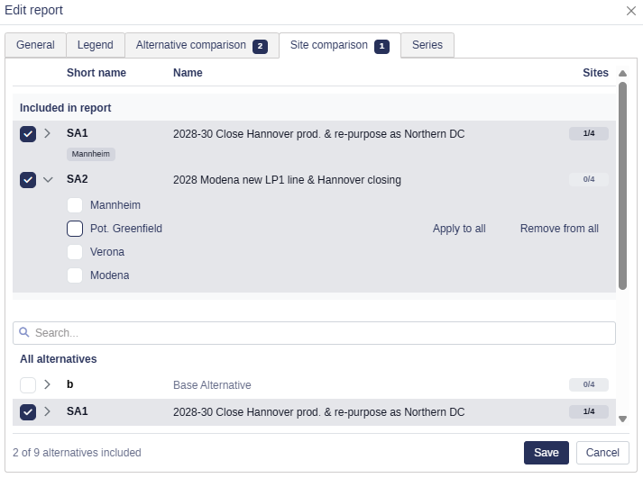Click Remove from all link
The width and height of the screenshot is (643, 478).
point(559,229)
